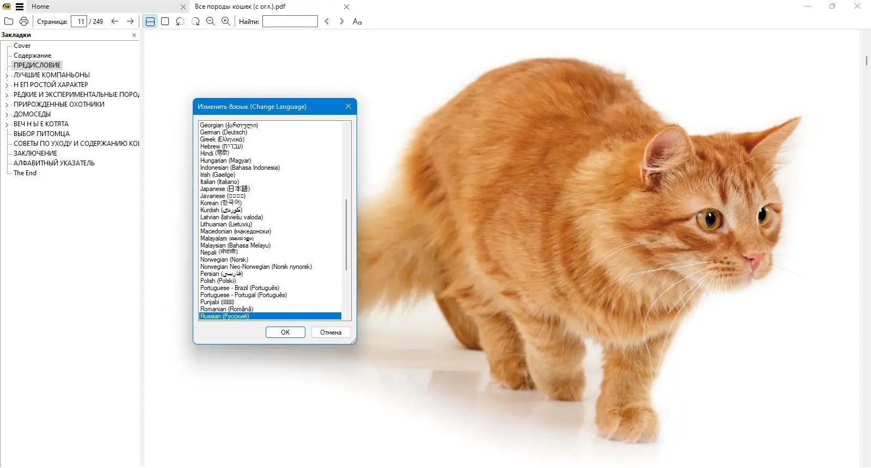This screenshot has height=468, width=871.
Task: Select fit single page view icon
Action: 165,21
